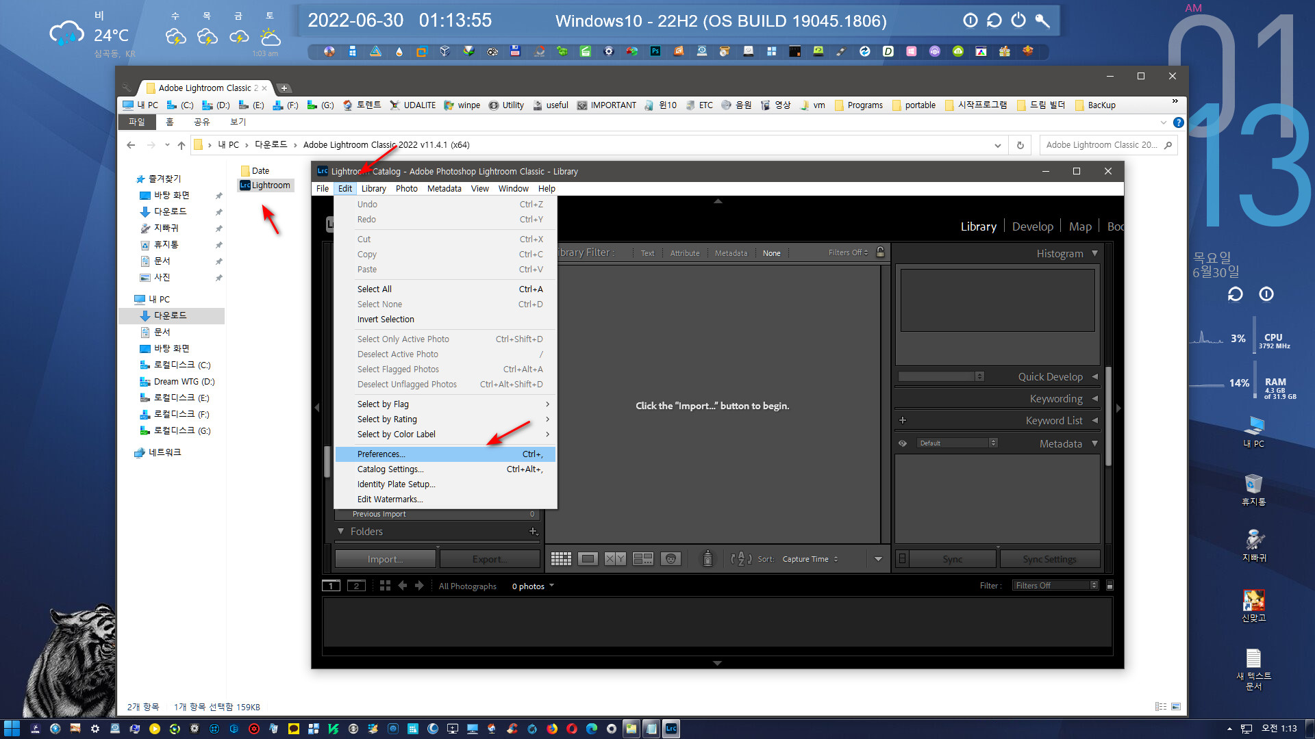Open 휴지통 recycle bin desktop icon

(1253, 489)
